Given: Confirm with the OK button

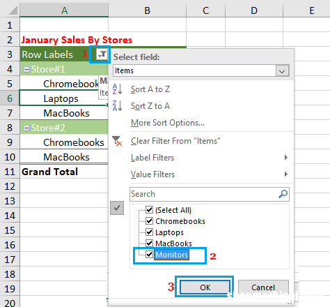Looking at the screenshot, I should click(205, 287).
